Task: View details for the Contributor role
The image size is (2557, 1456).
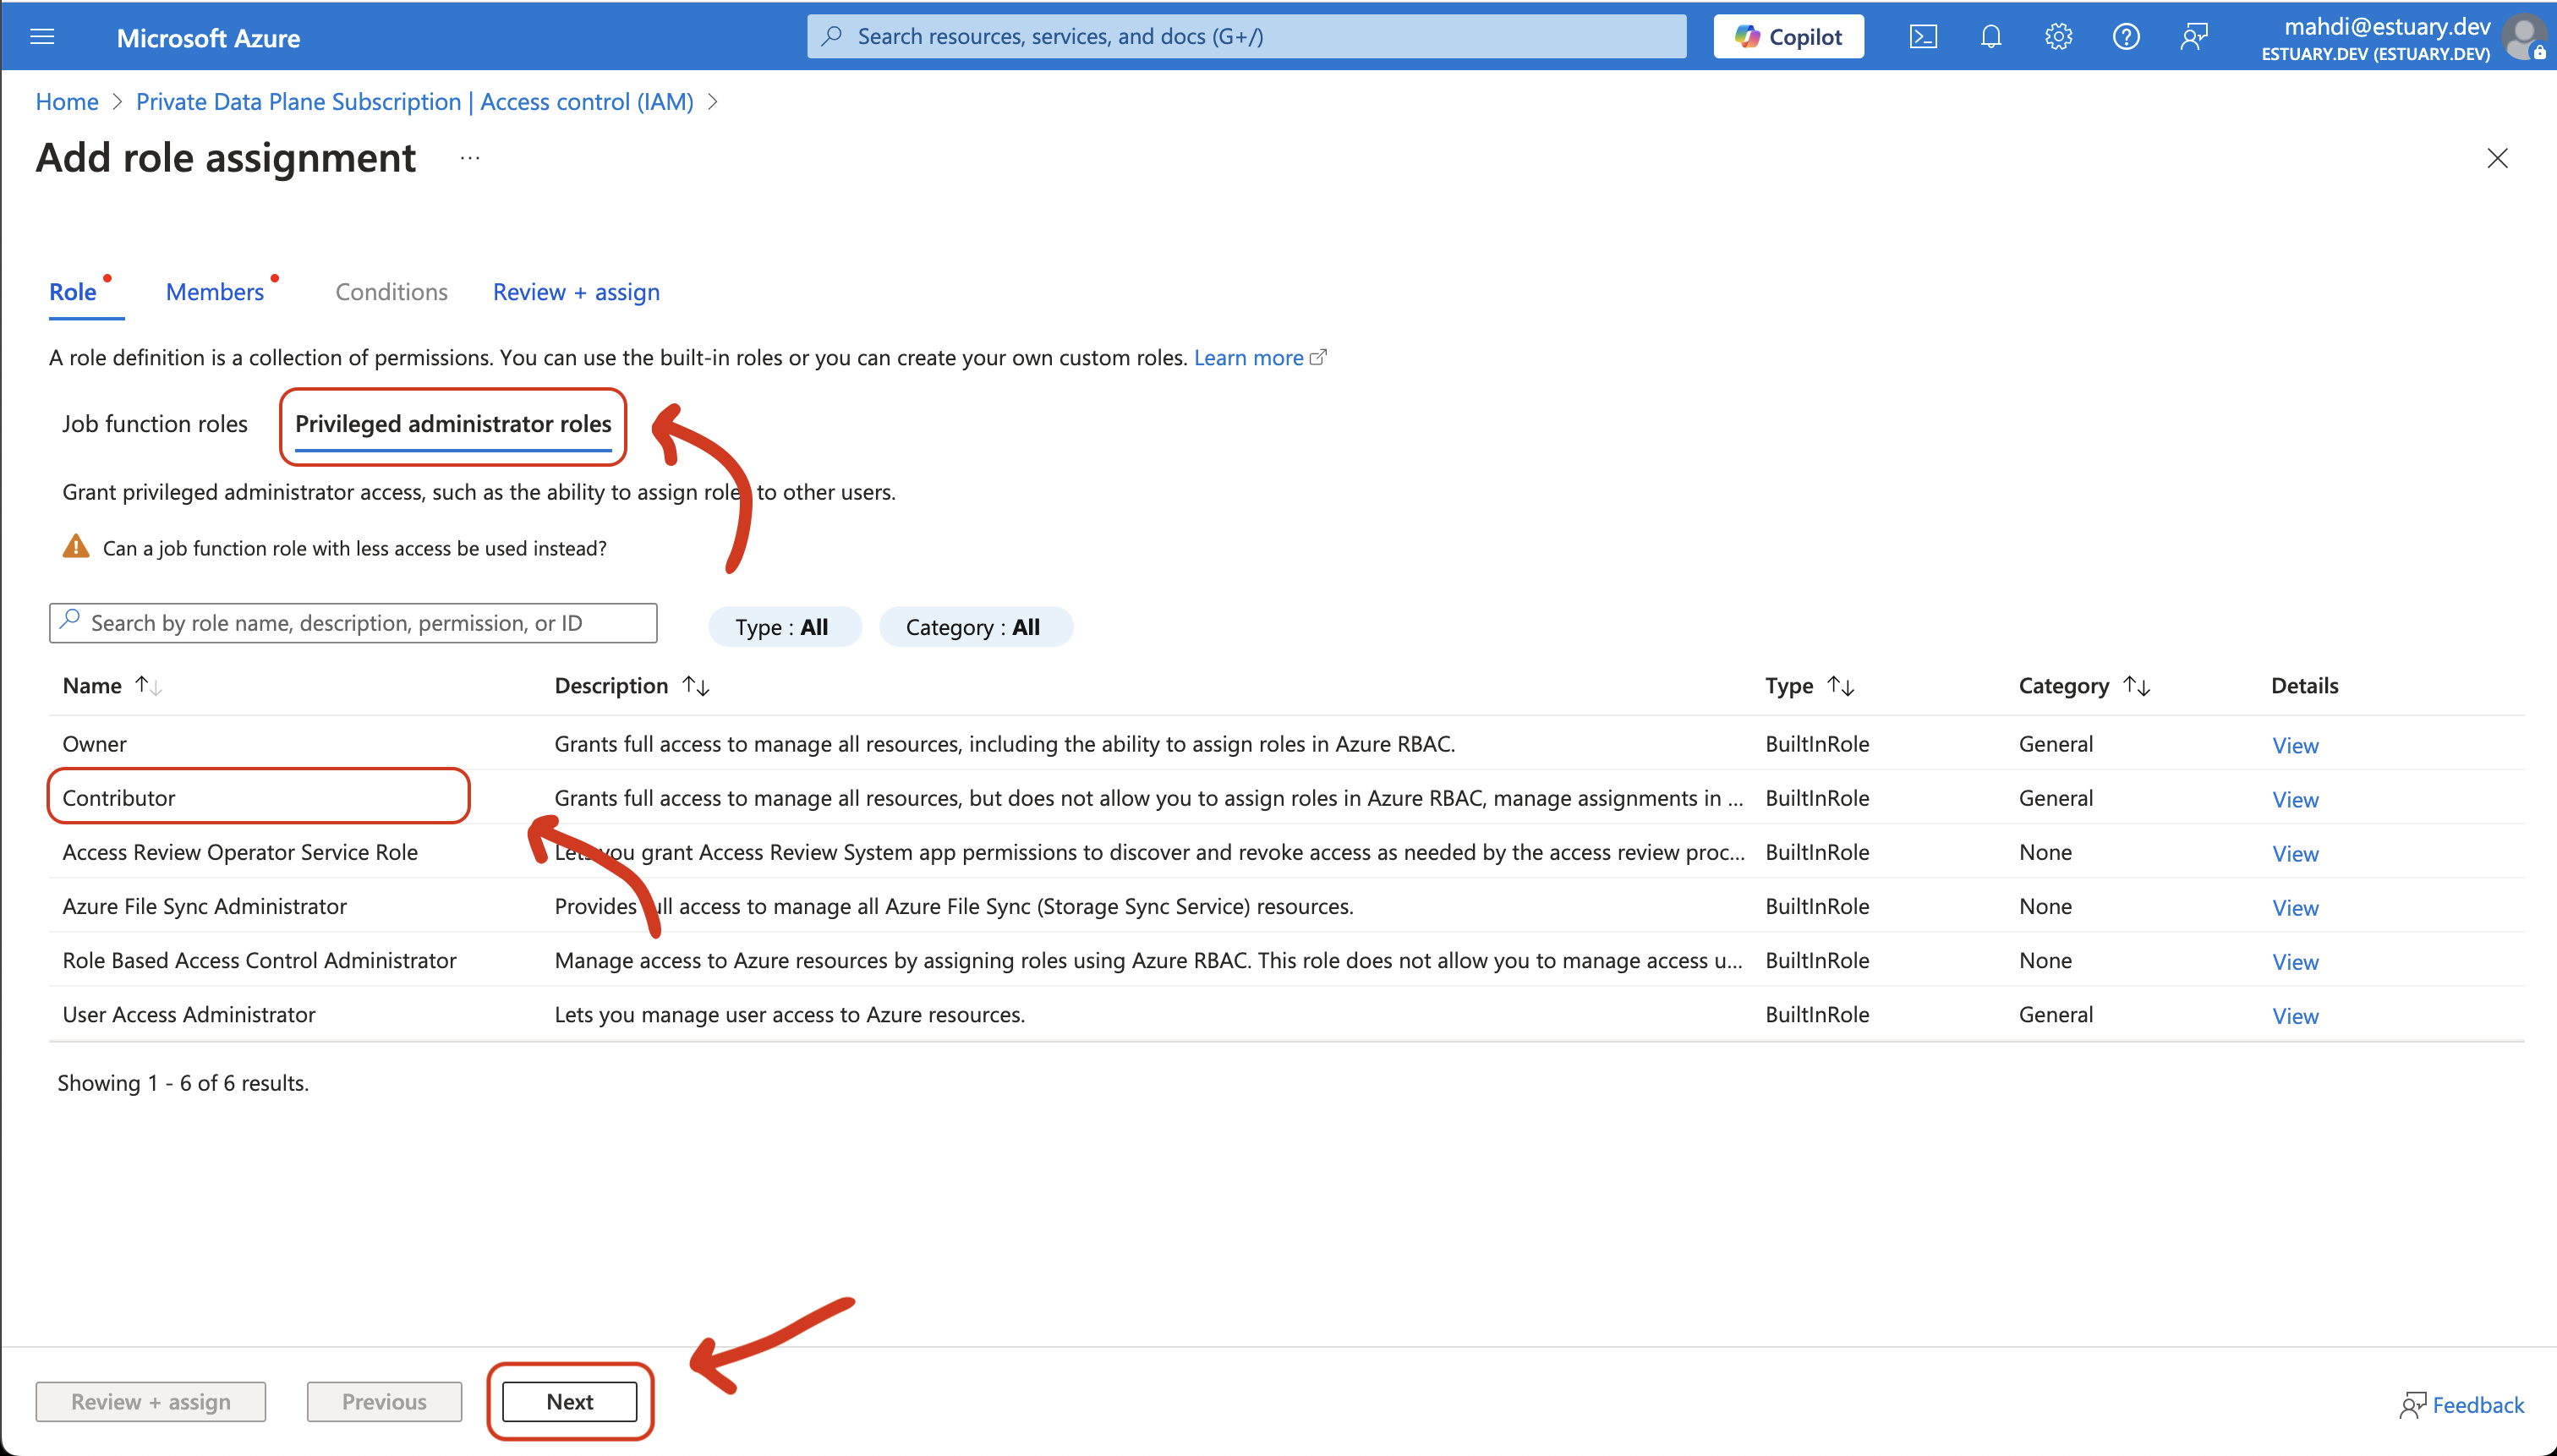Action: [x=2294, y=799]
